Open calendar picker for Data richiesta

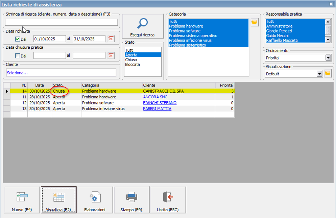111,39
